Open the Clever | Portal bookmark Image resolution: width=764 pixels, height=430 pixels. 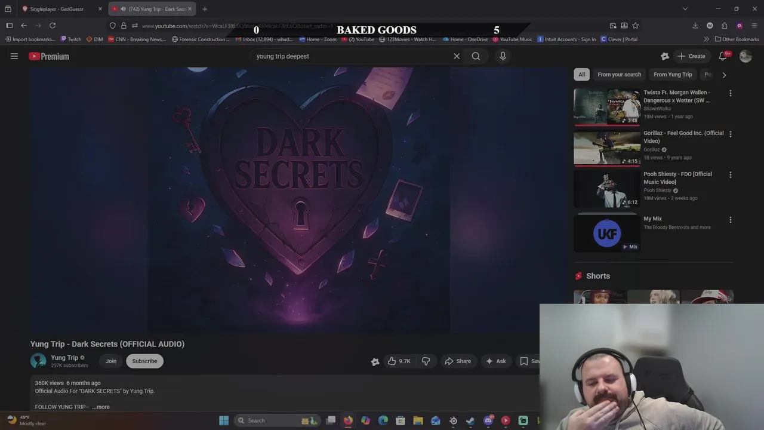[619, 39]
